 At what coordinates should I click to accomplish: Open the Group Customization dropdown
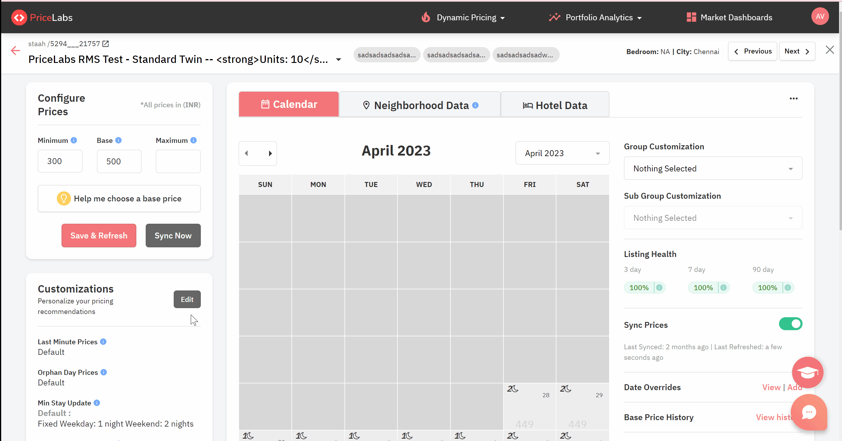point(713,168)
